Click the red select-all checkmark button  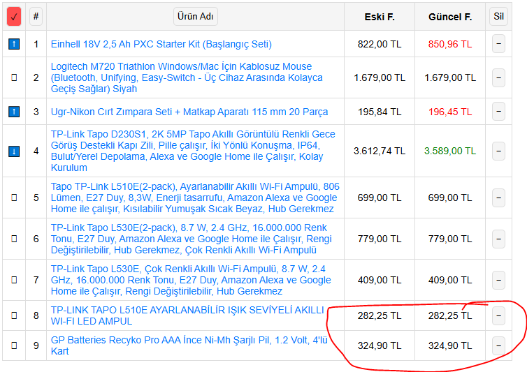tap(14, 17)
